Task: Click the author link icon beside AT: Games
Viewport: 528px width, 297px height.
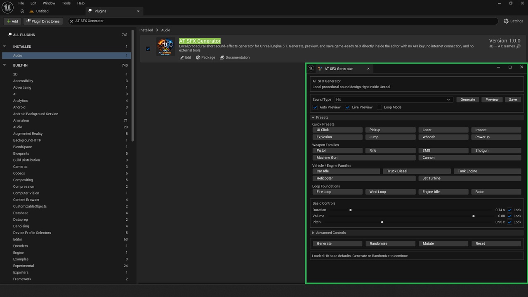Action: click(519, 46)
